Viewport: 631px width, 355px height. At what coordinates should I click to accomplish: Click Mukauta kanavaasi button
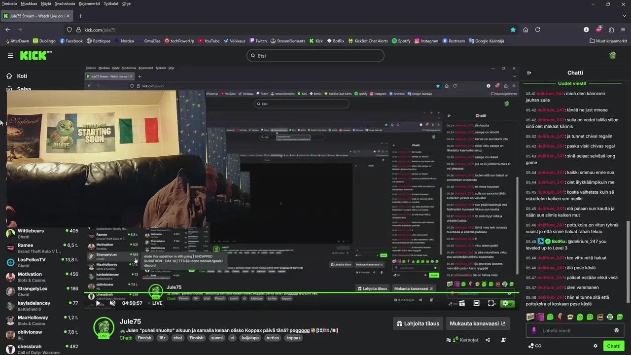[477, 323]
